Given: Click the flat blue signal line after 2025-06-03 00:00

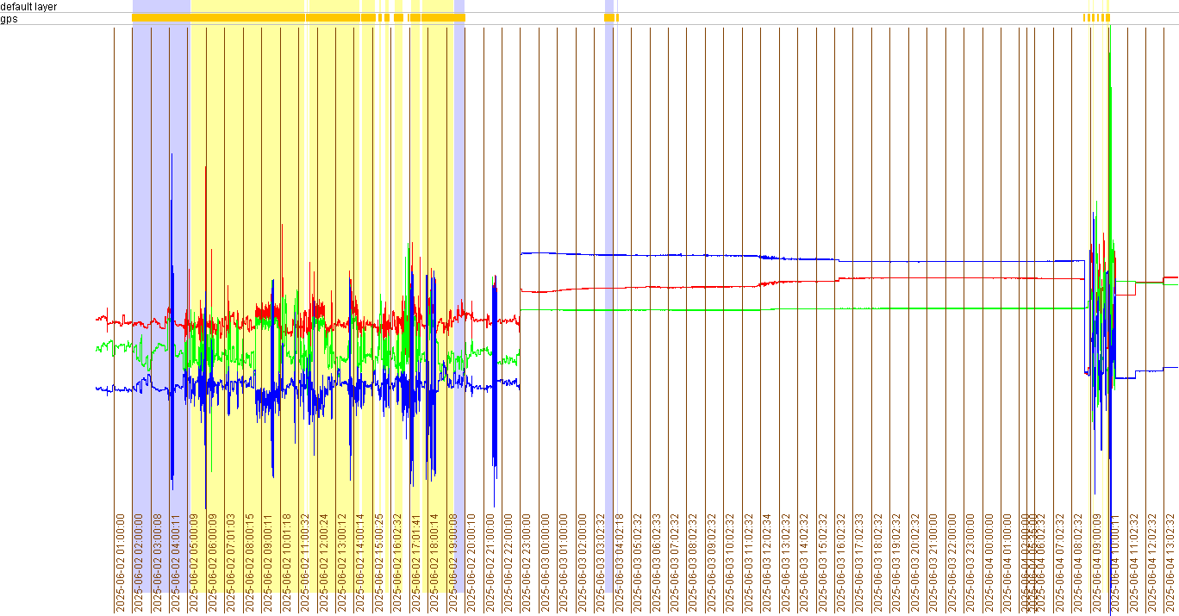Looking at the screenshot, I should 689,255.
